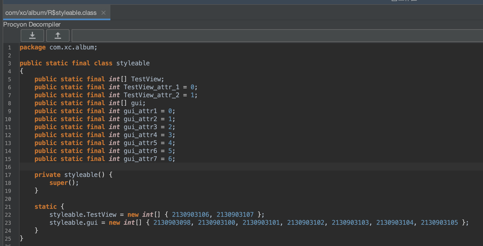
Task: Click the TestView_attr_2 identifier
Action: 151,95
